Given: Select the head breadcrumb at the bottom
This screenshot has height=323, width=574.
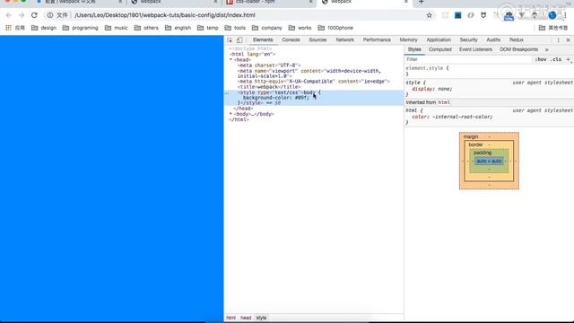Looking at the screenshot, I should click(x=246, y=318).
